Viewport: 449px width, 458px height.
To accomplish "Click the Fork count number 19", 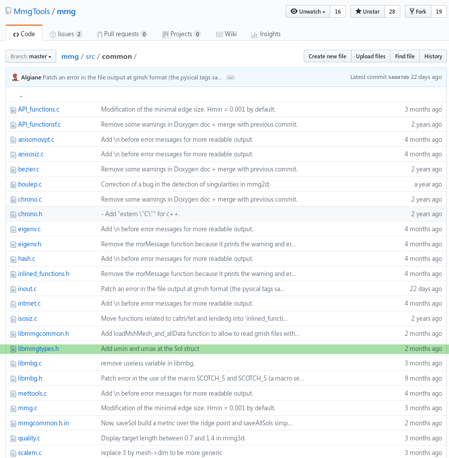I will tap(439, 12).
